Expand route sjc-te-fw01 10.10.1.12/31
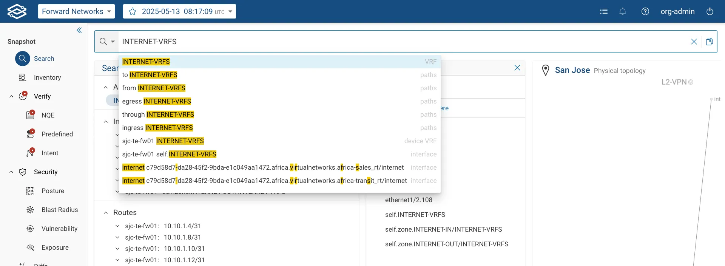 117,260
